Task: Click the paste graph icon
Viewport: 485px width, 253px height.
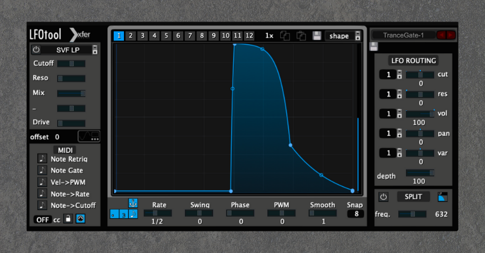Action: (x=301, y=36)
